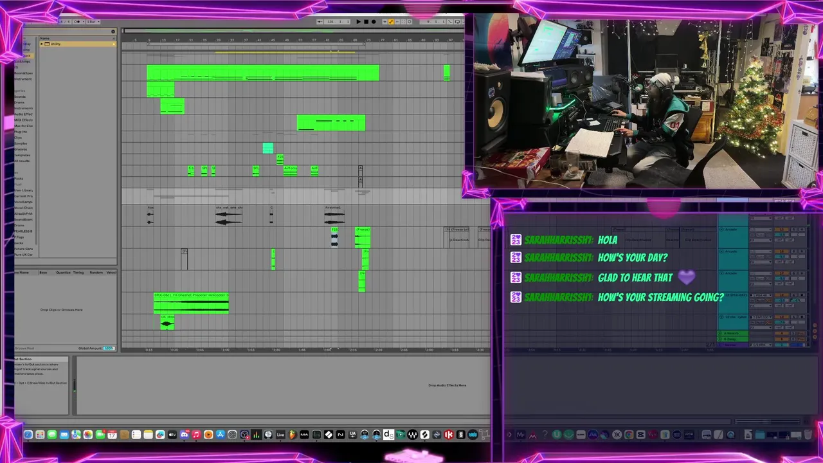The height and width of the screenshot is (463, 823).
Task: Open the MIDI Effects browser category
Action: 23,120
